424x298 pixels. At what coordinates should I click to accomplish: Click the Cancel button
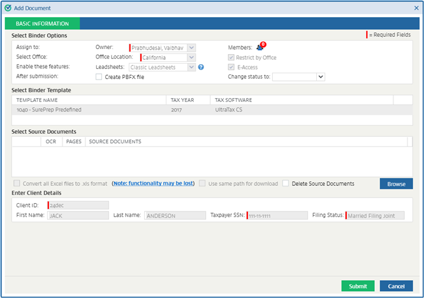(396, 286)
